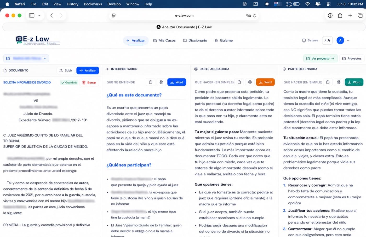Click the Interpretación panel header icon
Viewport: 366px width, 237px height.
pos(107,69)
